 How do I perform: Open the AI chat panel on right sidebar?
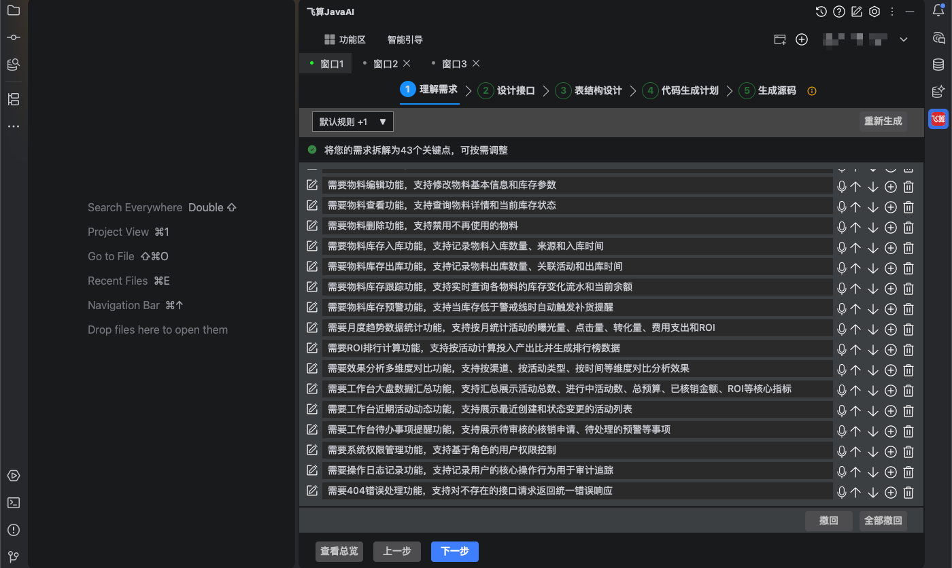click(x=938, y=37)
